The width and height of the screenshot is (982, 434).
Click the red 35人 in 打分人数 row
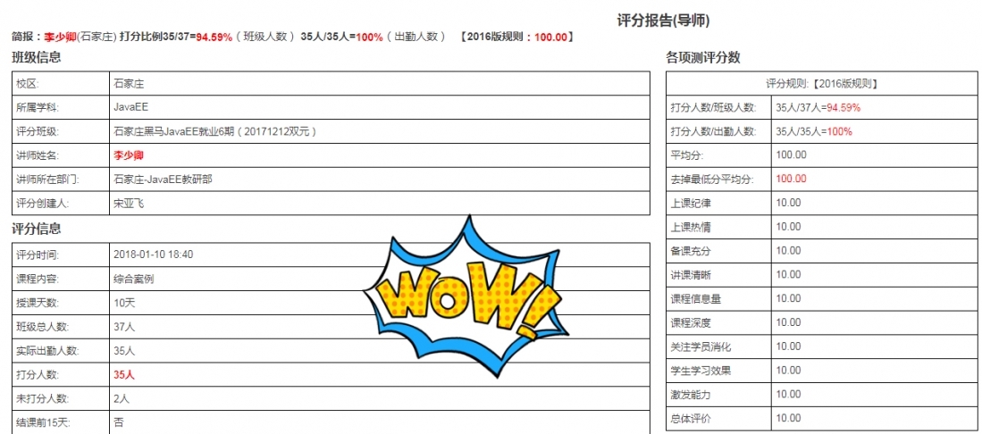pyautogui.click(x=123, y=375)
